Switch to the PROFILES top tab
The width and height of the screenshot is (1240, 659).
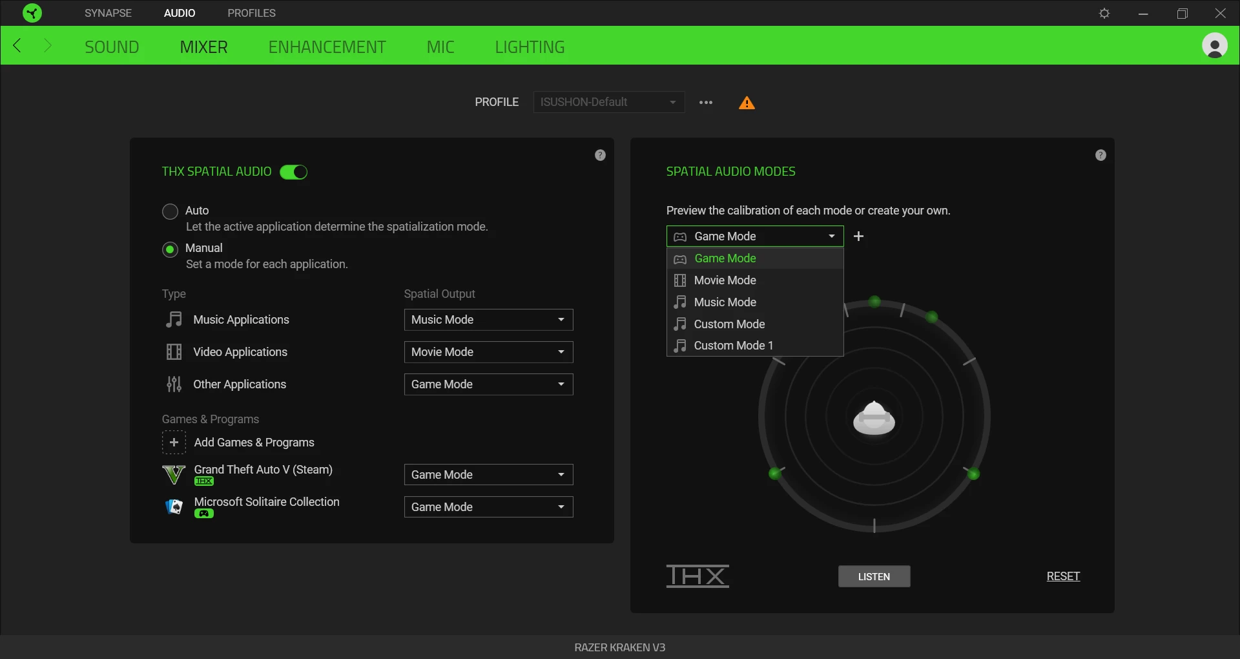(x=251, y=13)
